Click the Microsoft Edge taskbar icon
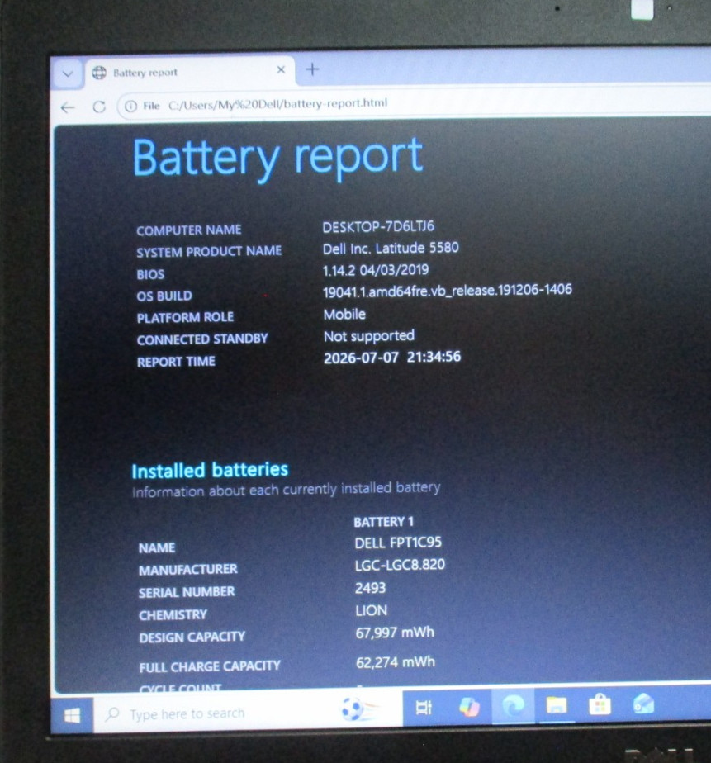The width and height of the screenshot is (711, 763). [x=513, y=705]
